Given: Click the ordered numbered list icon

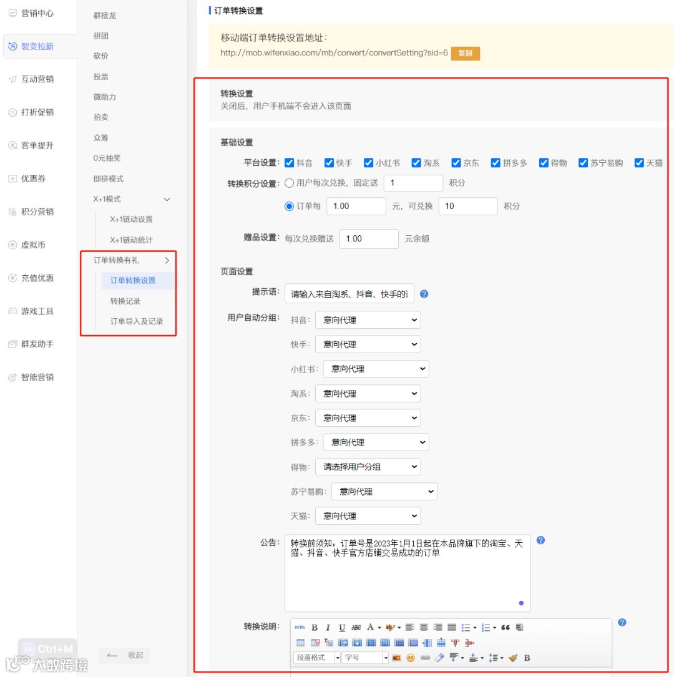Looking at the screenshot, I should (x=486, y=627).
